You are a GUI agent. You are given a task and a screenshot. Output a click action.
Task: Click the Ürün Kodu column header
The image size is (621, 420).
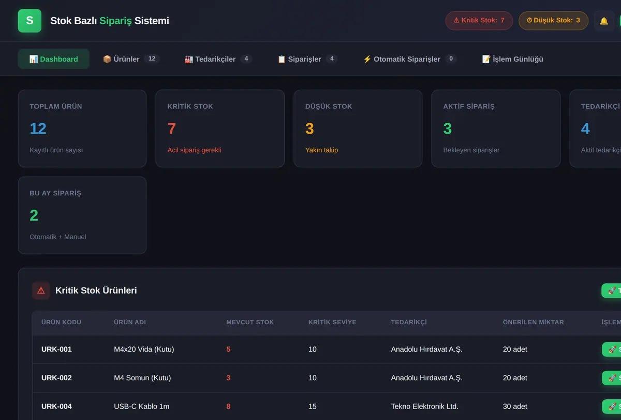tap(61, 322)
